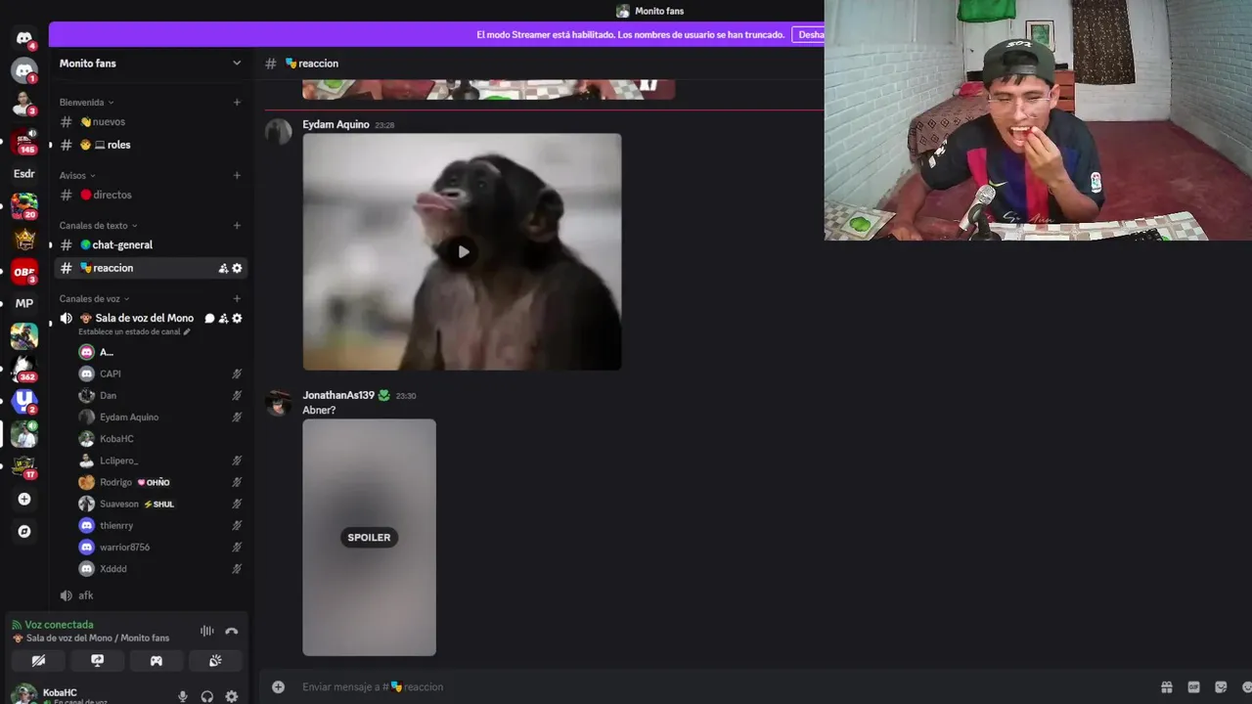Click Voz conectada status text
Image resolution: width=1252 pixels, height=704 pixels.
tap(59, 625)
